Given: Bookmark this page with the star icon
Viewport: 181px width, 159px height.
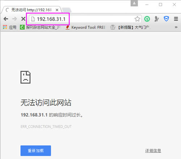Looking at the screenshot, I should click(137, 19).
